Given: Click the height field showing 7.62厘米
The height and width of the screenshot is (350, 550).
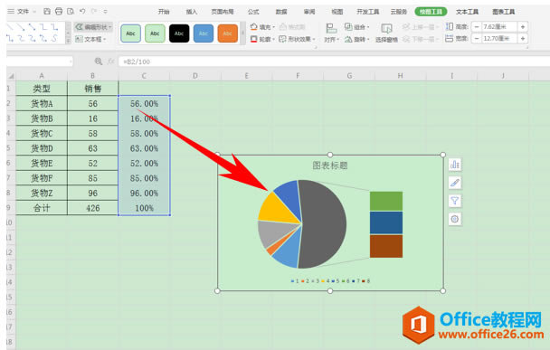Looking at the screenshot, I should [x=498, y=26].
